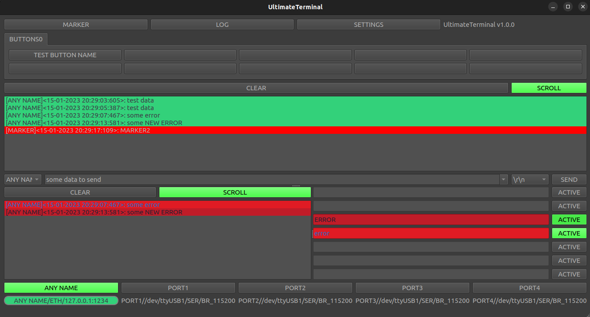Enable the topmost ACTIVE filter toggle
Screen dimensions: 590x317
point(569,192)
